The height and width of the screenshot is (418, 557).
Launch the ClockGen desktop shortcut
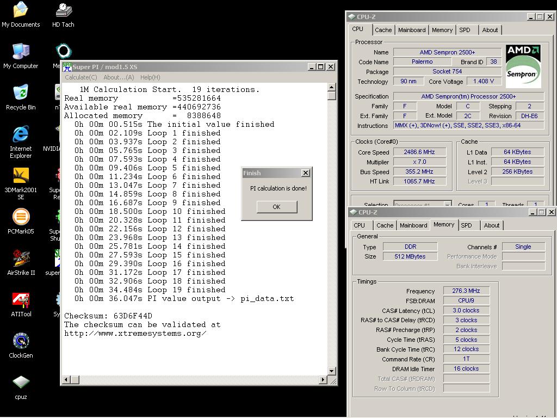pos(21,345)
